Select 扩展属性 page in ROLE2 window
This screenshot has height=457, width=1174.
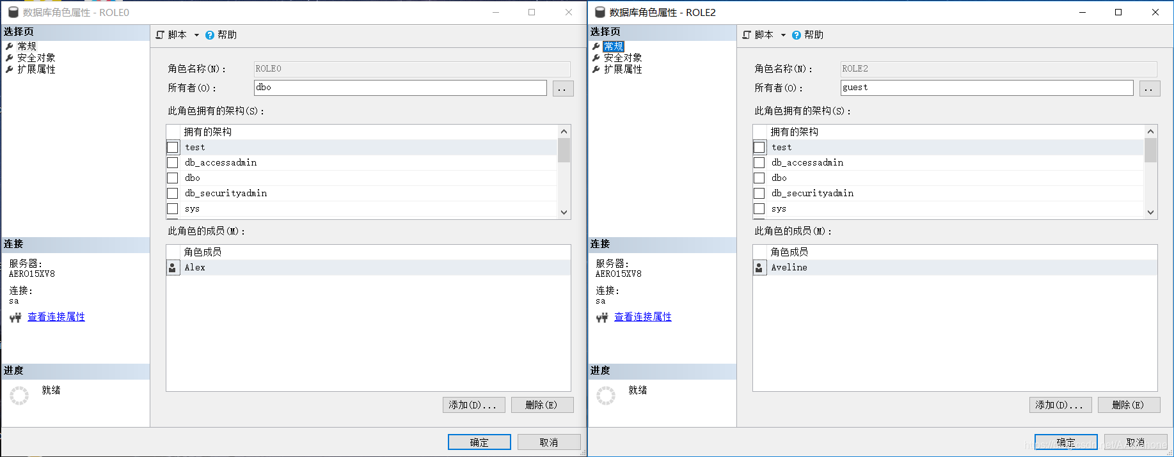point(623,70)
